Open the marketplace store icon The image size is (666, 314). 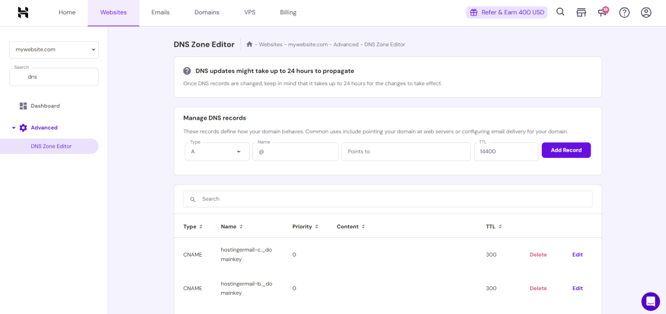coord(581,12)
